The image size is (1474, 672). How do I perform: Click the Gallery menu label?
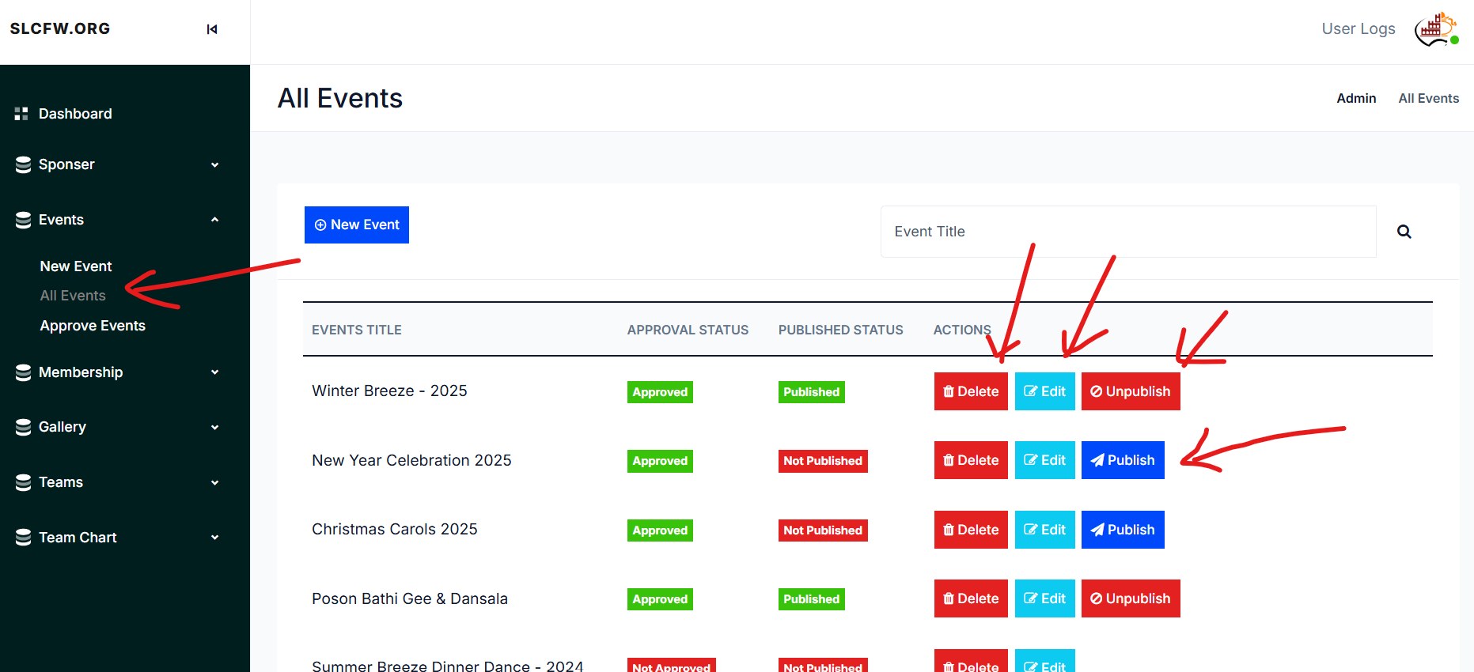tap(63, 427)
